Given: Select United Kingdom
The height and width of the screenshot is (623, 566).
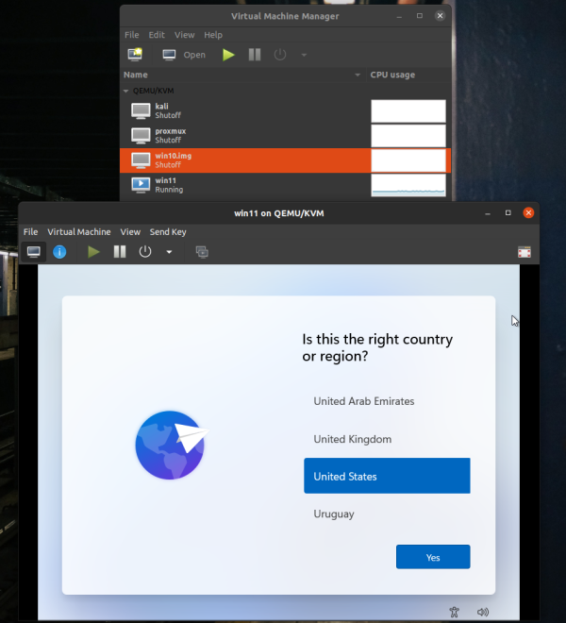Looking at the screenshot, I should [x=387, y=439].
